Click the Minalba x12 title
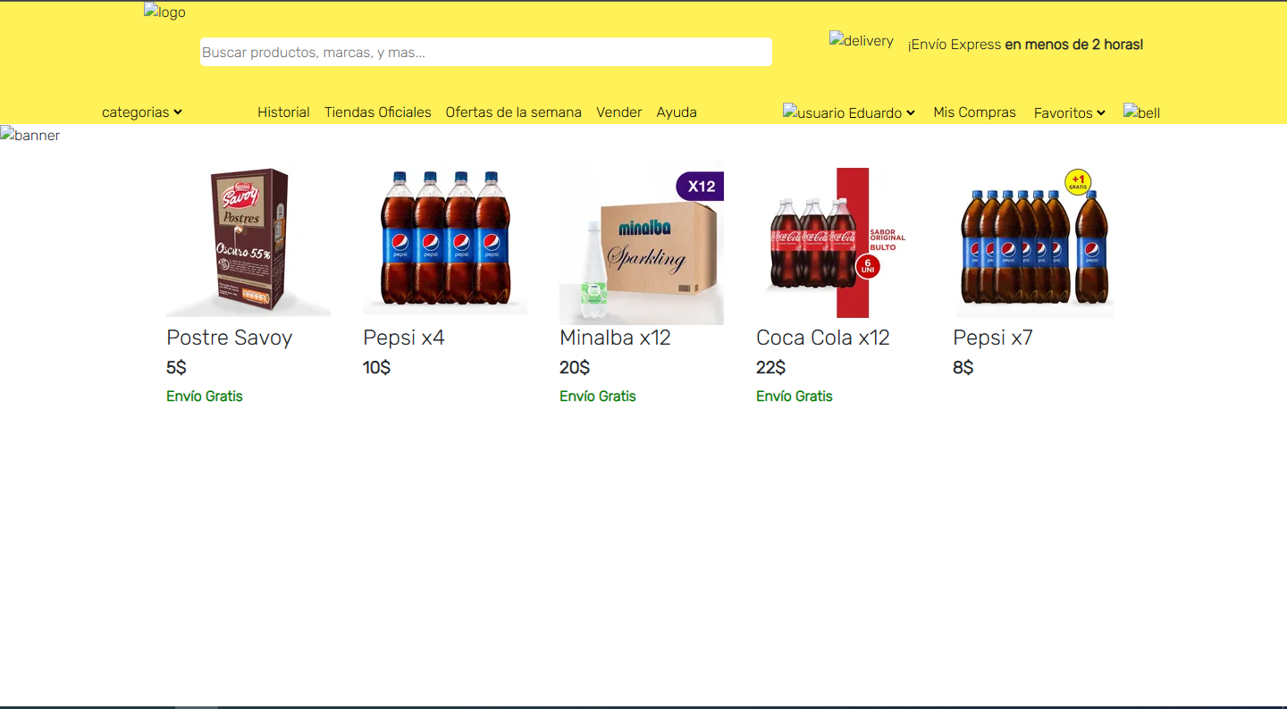The height and width of the screenshot is (709, 1287). (615, 338)
